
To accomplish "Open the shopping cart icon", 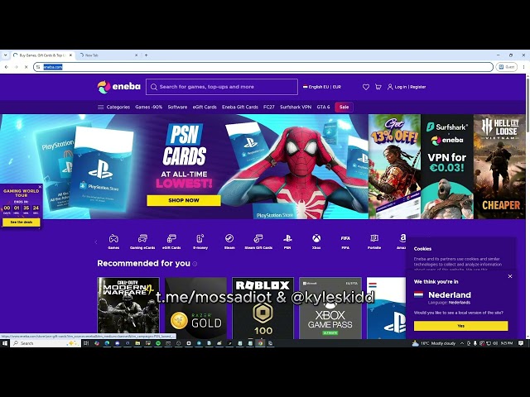I will [x=378, y=87].
